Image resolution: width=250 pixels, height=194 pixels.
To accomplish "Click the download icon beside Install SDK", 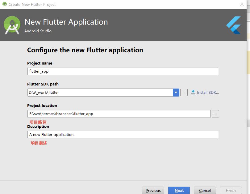I will pos(193,92).
